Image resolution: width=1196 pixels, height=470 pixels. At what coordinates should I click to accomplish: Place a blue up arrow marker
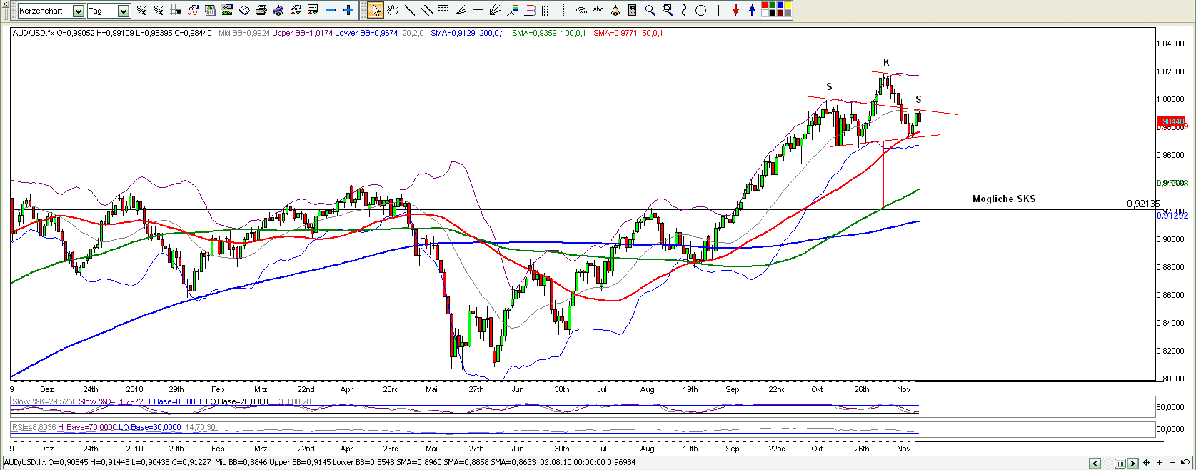(x=752, y=10)
